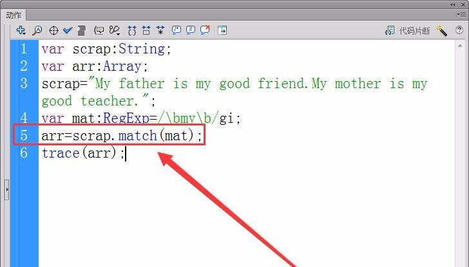Click line number 6 in gutter
This screenshot has height=267, width=469.
[24, 152]
